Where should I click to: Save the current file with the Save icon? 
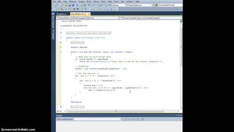[x=69, y=5]
